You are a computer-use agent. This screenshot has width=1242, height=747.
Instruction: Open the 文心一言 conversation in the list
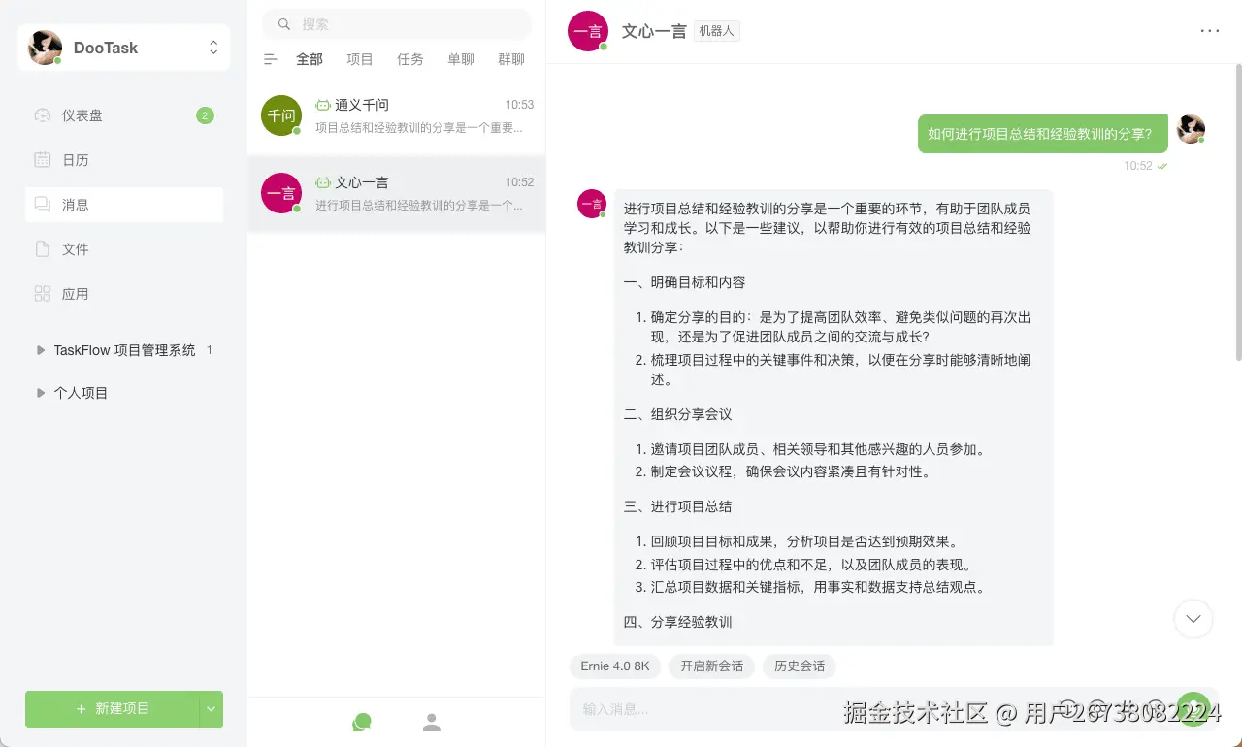(x=397, y=193)
